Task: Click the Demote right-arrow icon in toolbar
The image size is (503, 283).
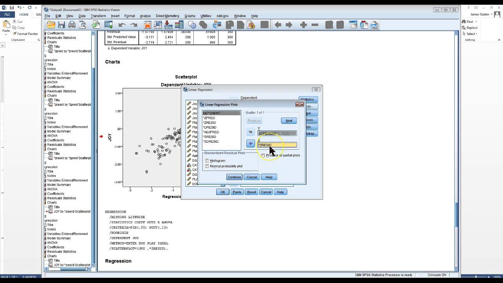Action: [289, 25]
